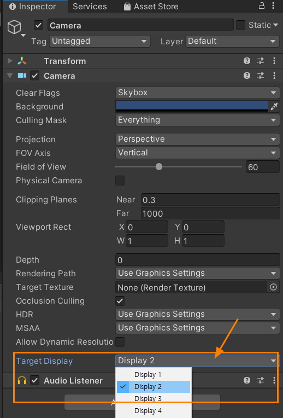Click the Far clipping plane field
This screenshot has width=283, height=418.
pos(210,213)
